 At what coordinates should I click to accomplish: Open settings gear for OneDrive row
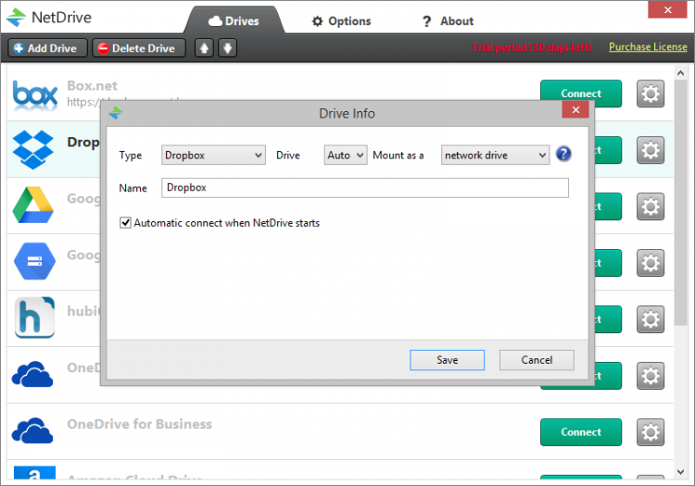tap(651, 376)
